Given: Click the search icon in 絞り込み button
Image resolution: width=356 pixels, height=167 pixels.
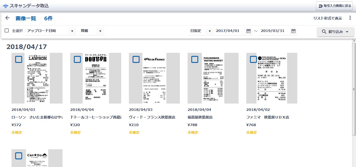Looking at the screenshot, I should click(x=324, y=32).
